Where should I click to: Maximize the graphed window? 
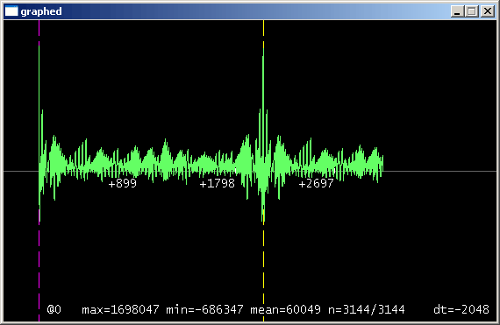click(x=472, y=11)
